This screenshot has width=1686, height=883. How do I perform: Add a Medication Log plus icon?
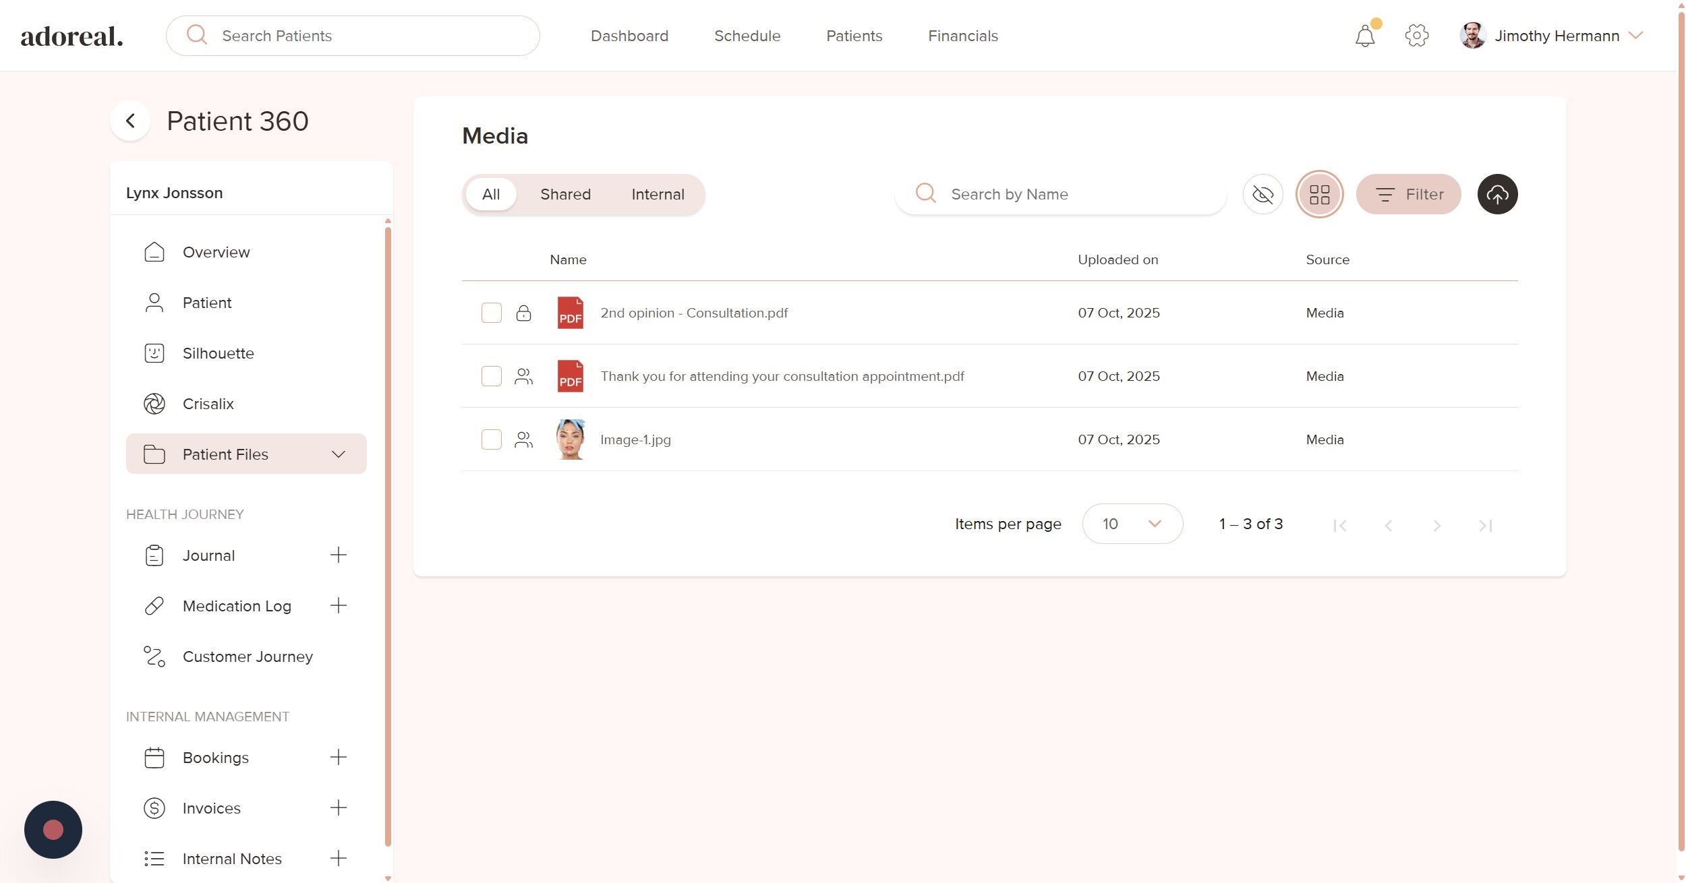coord(338,605)
